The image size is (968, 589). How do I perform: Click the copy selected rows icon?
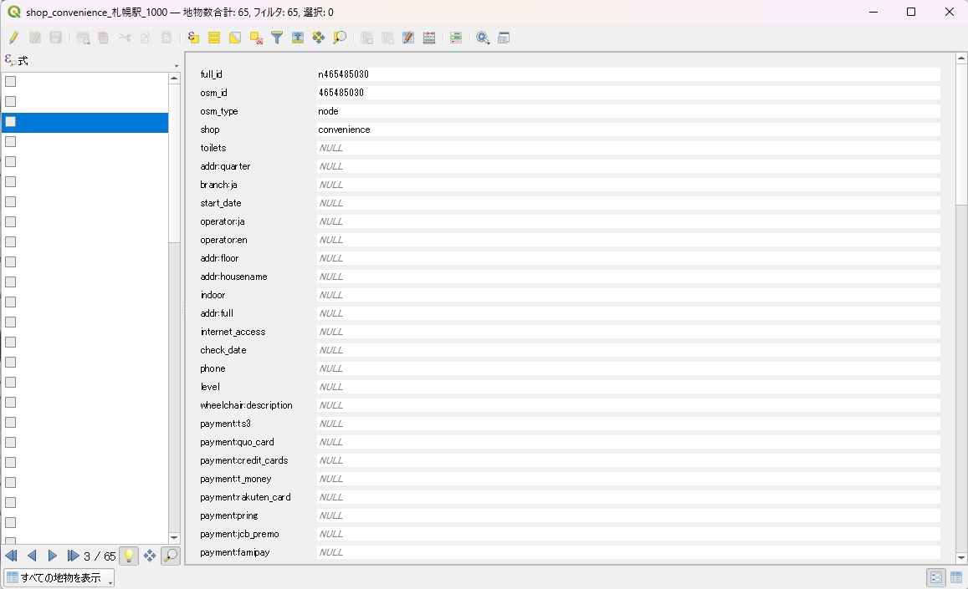click(145, 38)
